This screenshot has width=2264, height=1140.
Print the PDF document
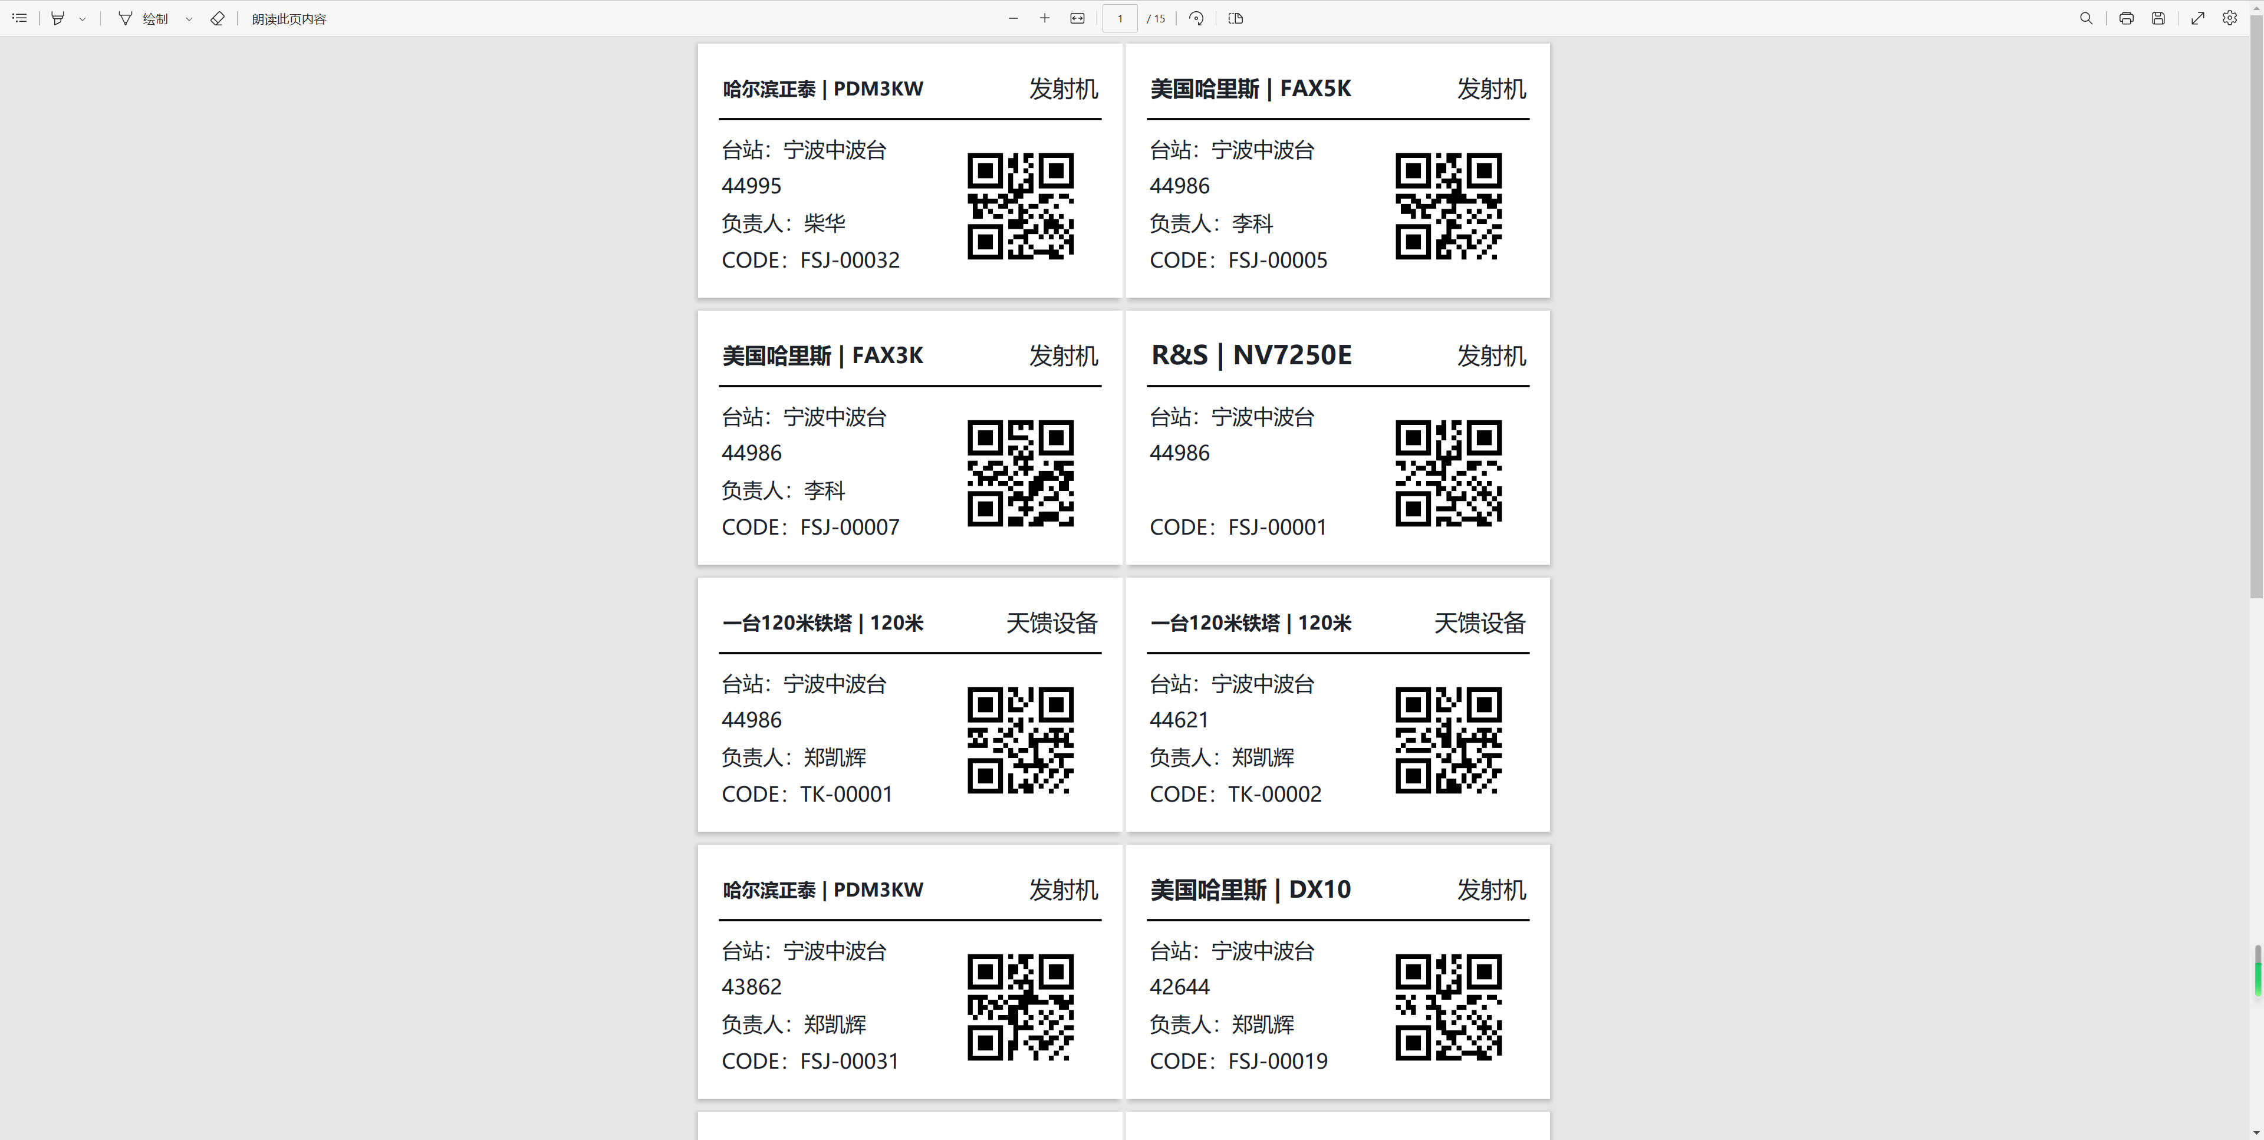[x=2126, y=18]
